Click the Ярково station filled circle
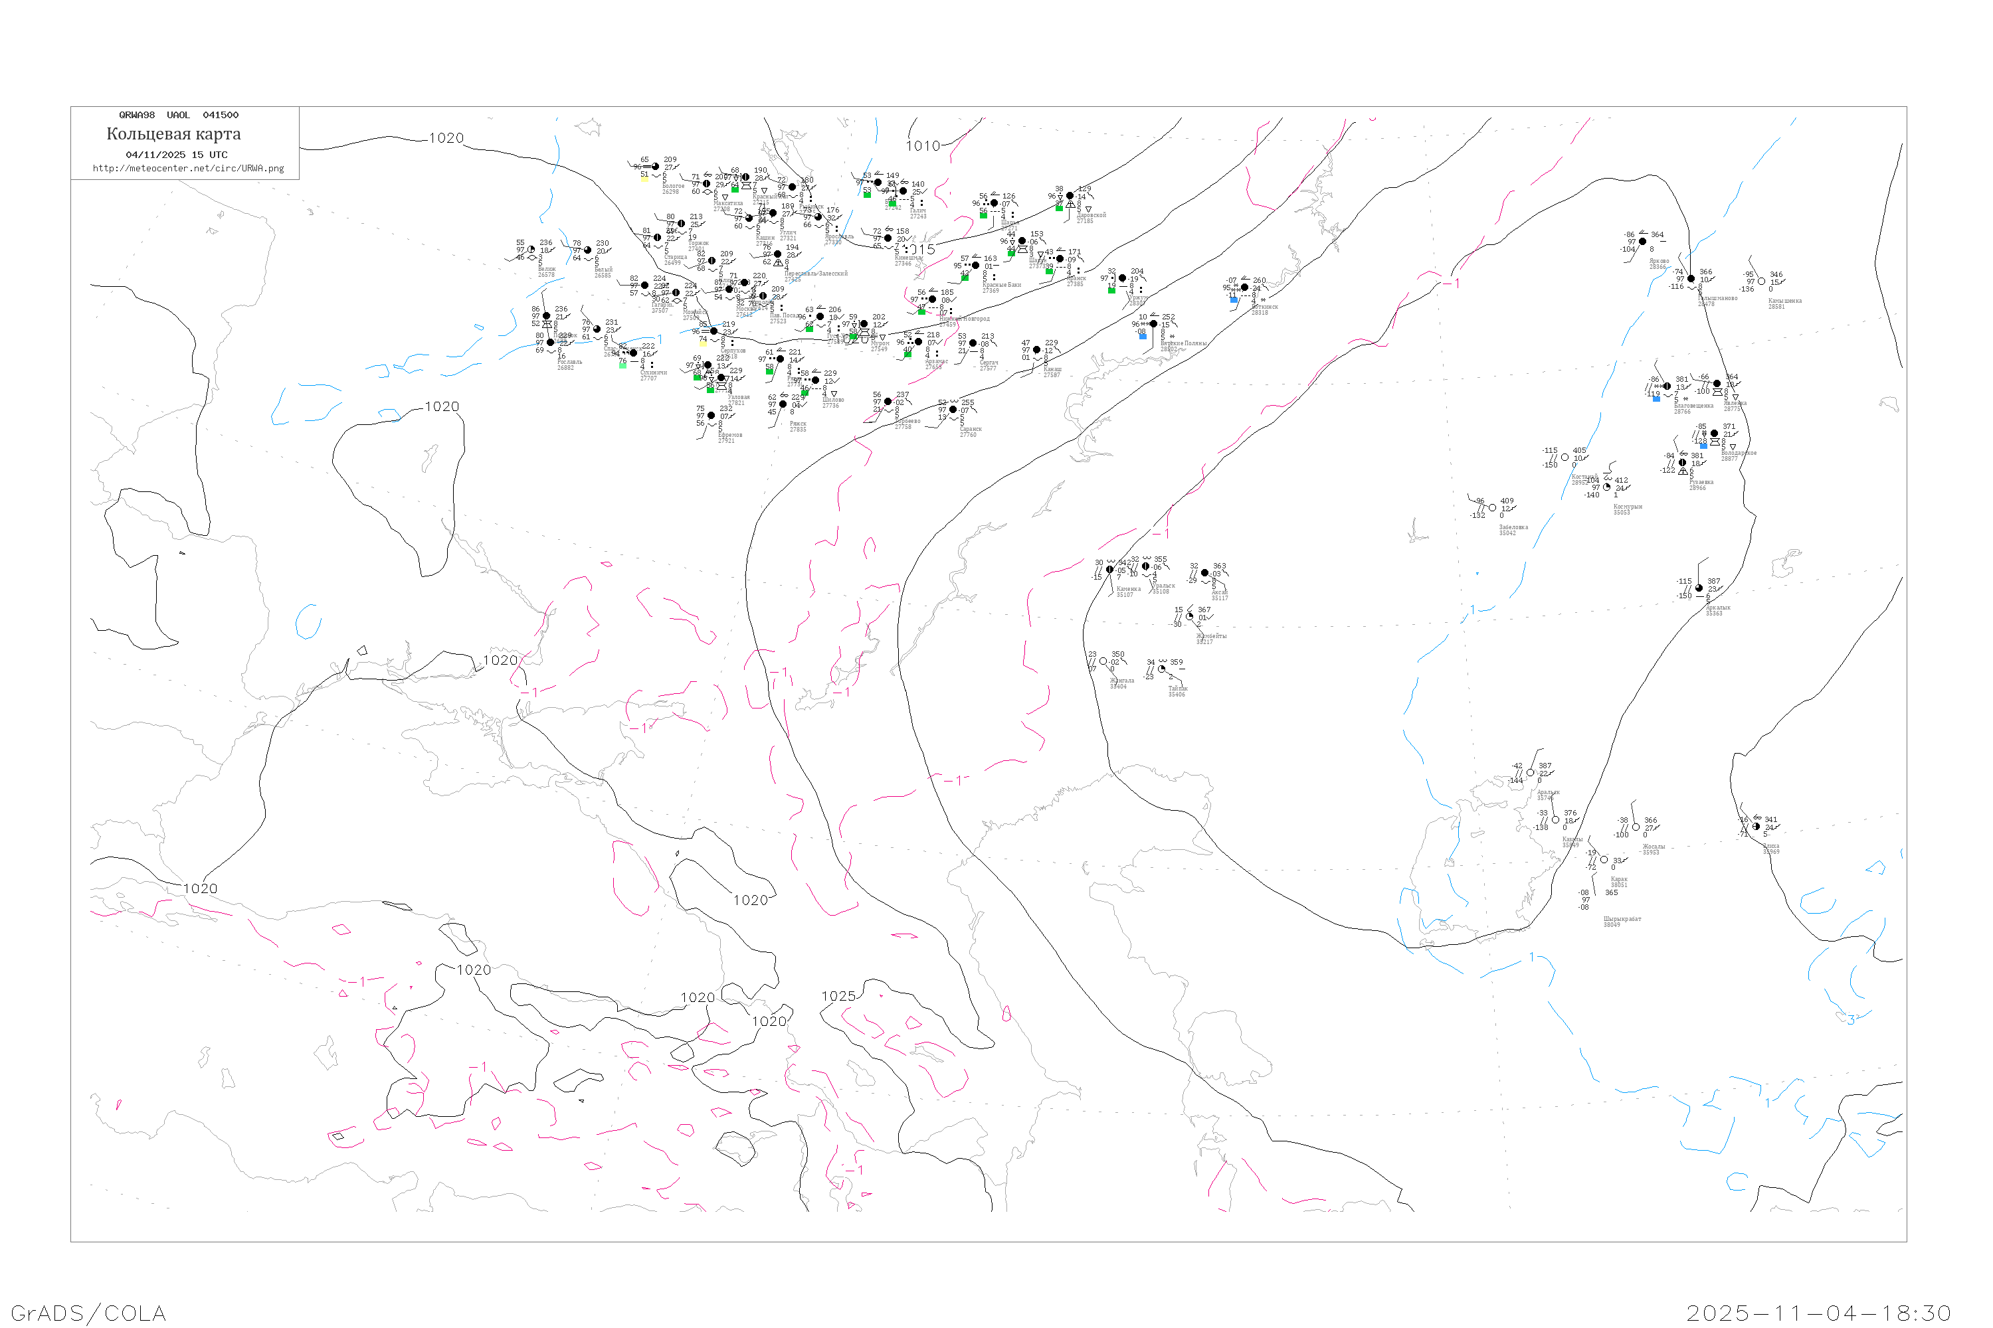 tap(1642, 242)
